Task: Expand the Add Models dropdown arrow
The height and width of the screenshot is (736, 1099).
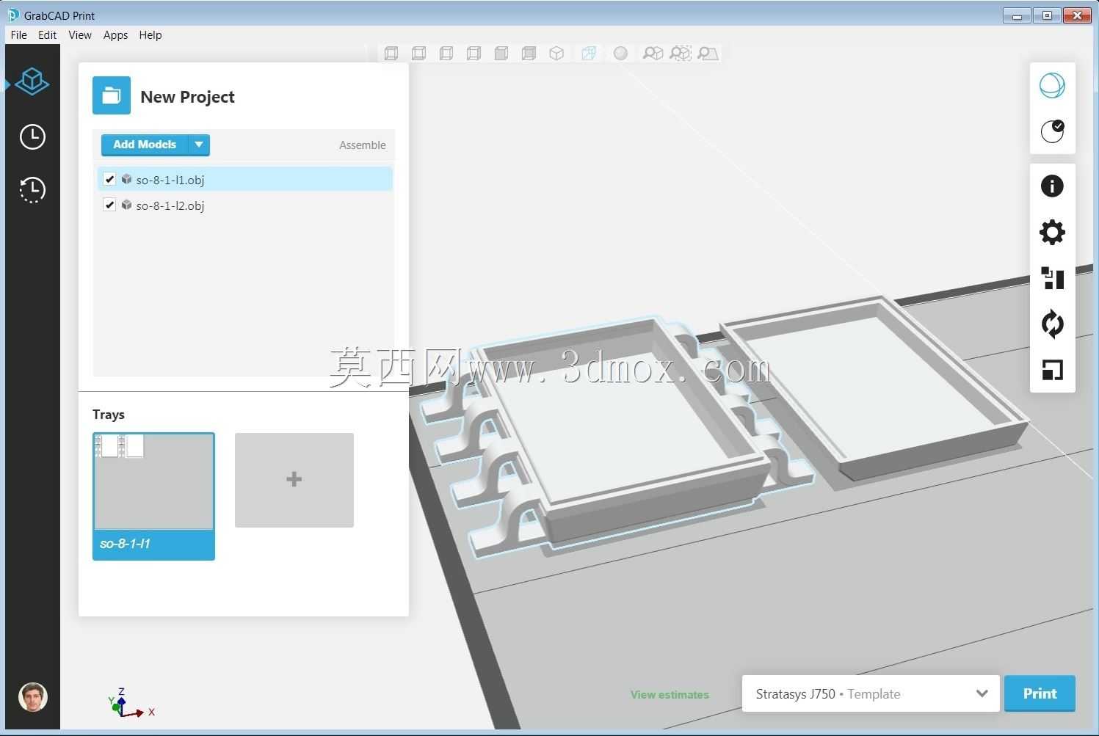Action: 199,145
